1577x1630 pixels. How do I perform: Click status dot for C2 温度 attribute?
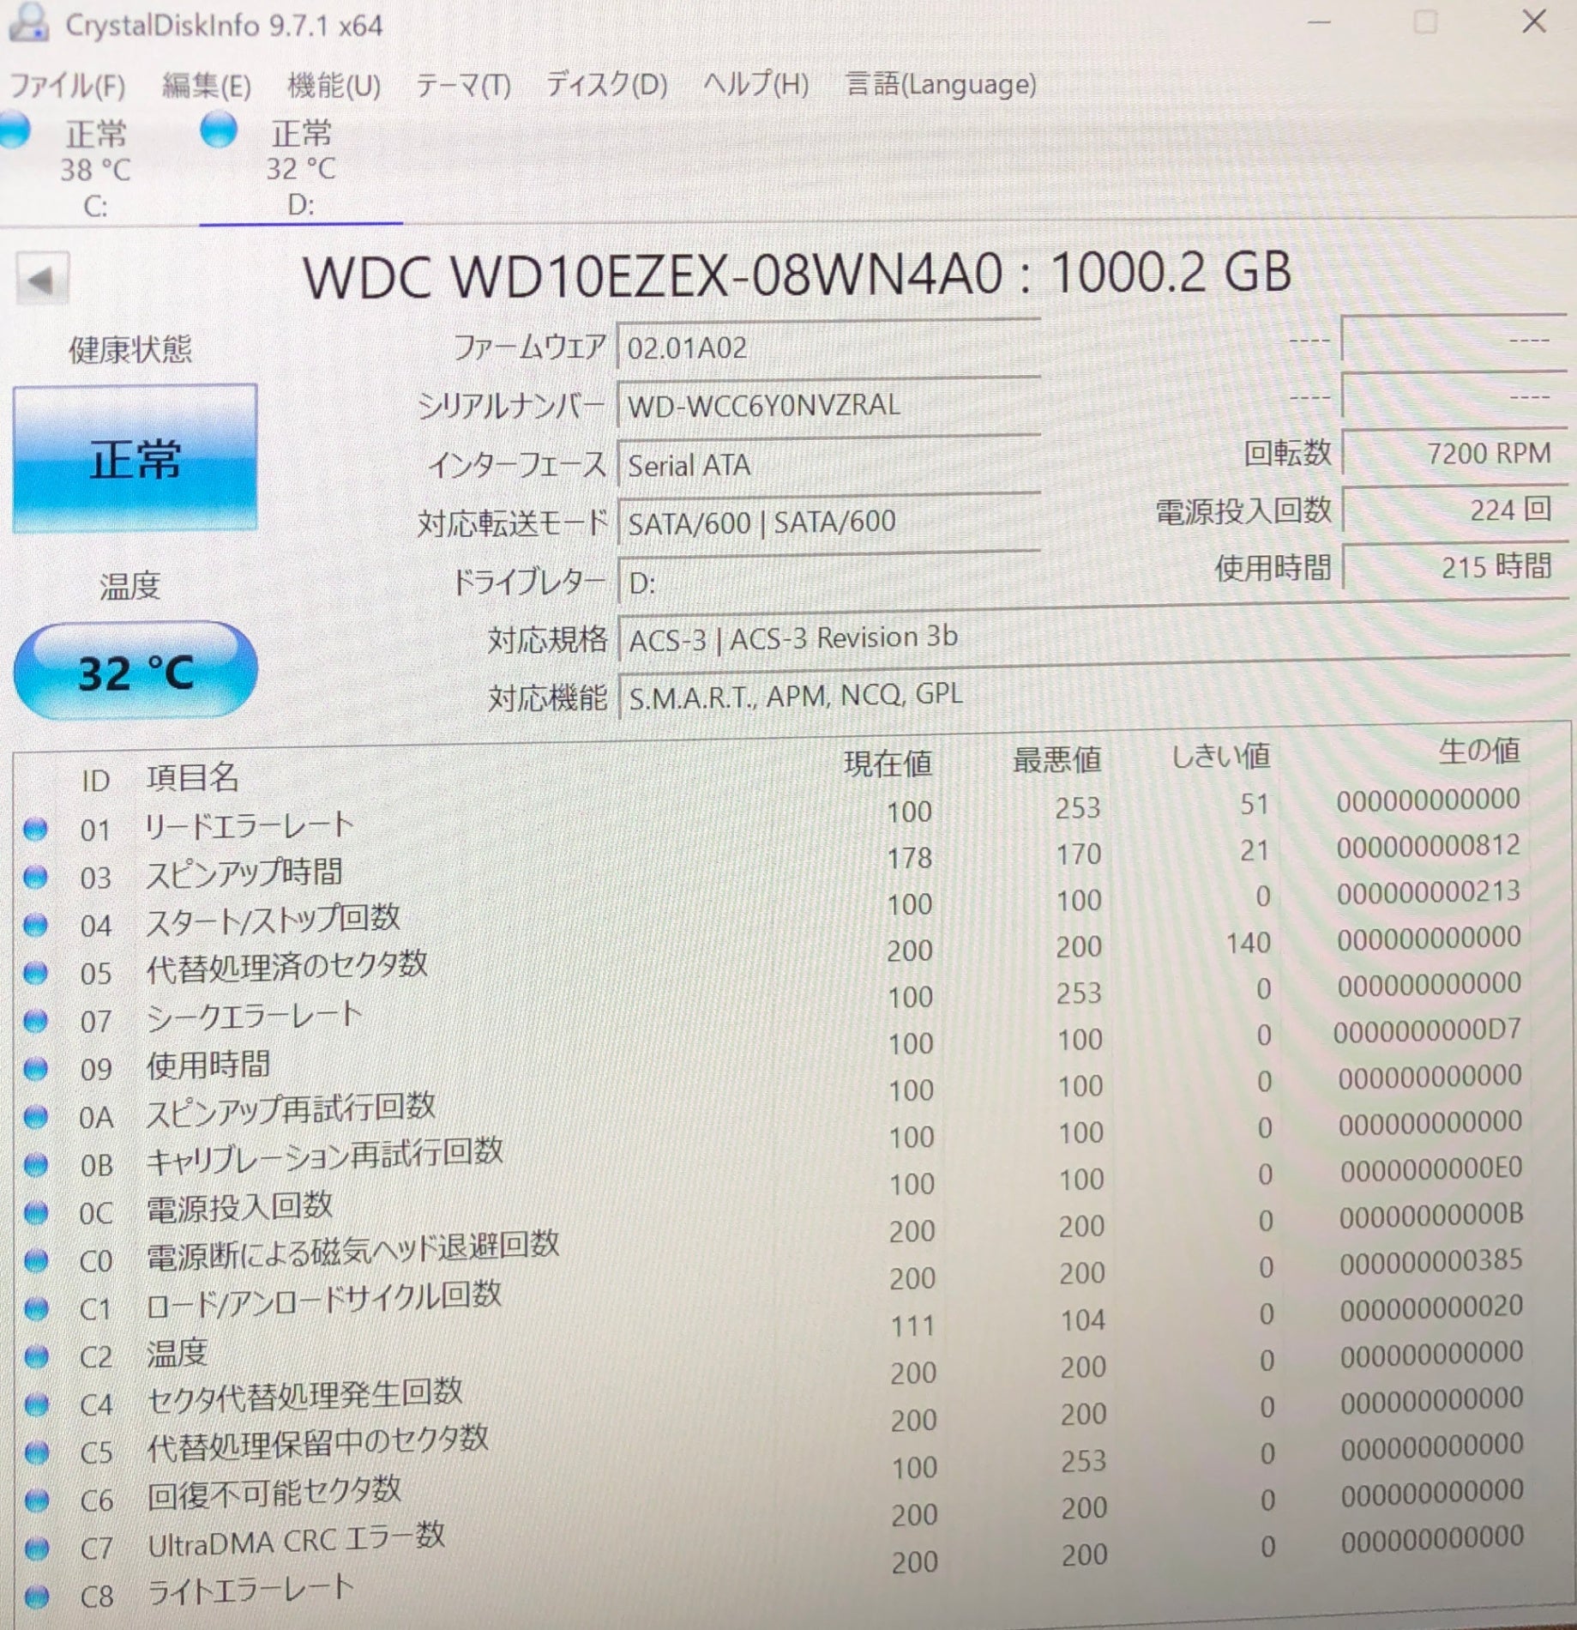coord(36,1356)
